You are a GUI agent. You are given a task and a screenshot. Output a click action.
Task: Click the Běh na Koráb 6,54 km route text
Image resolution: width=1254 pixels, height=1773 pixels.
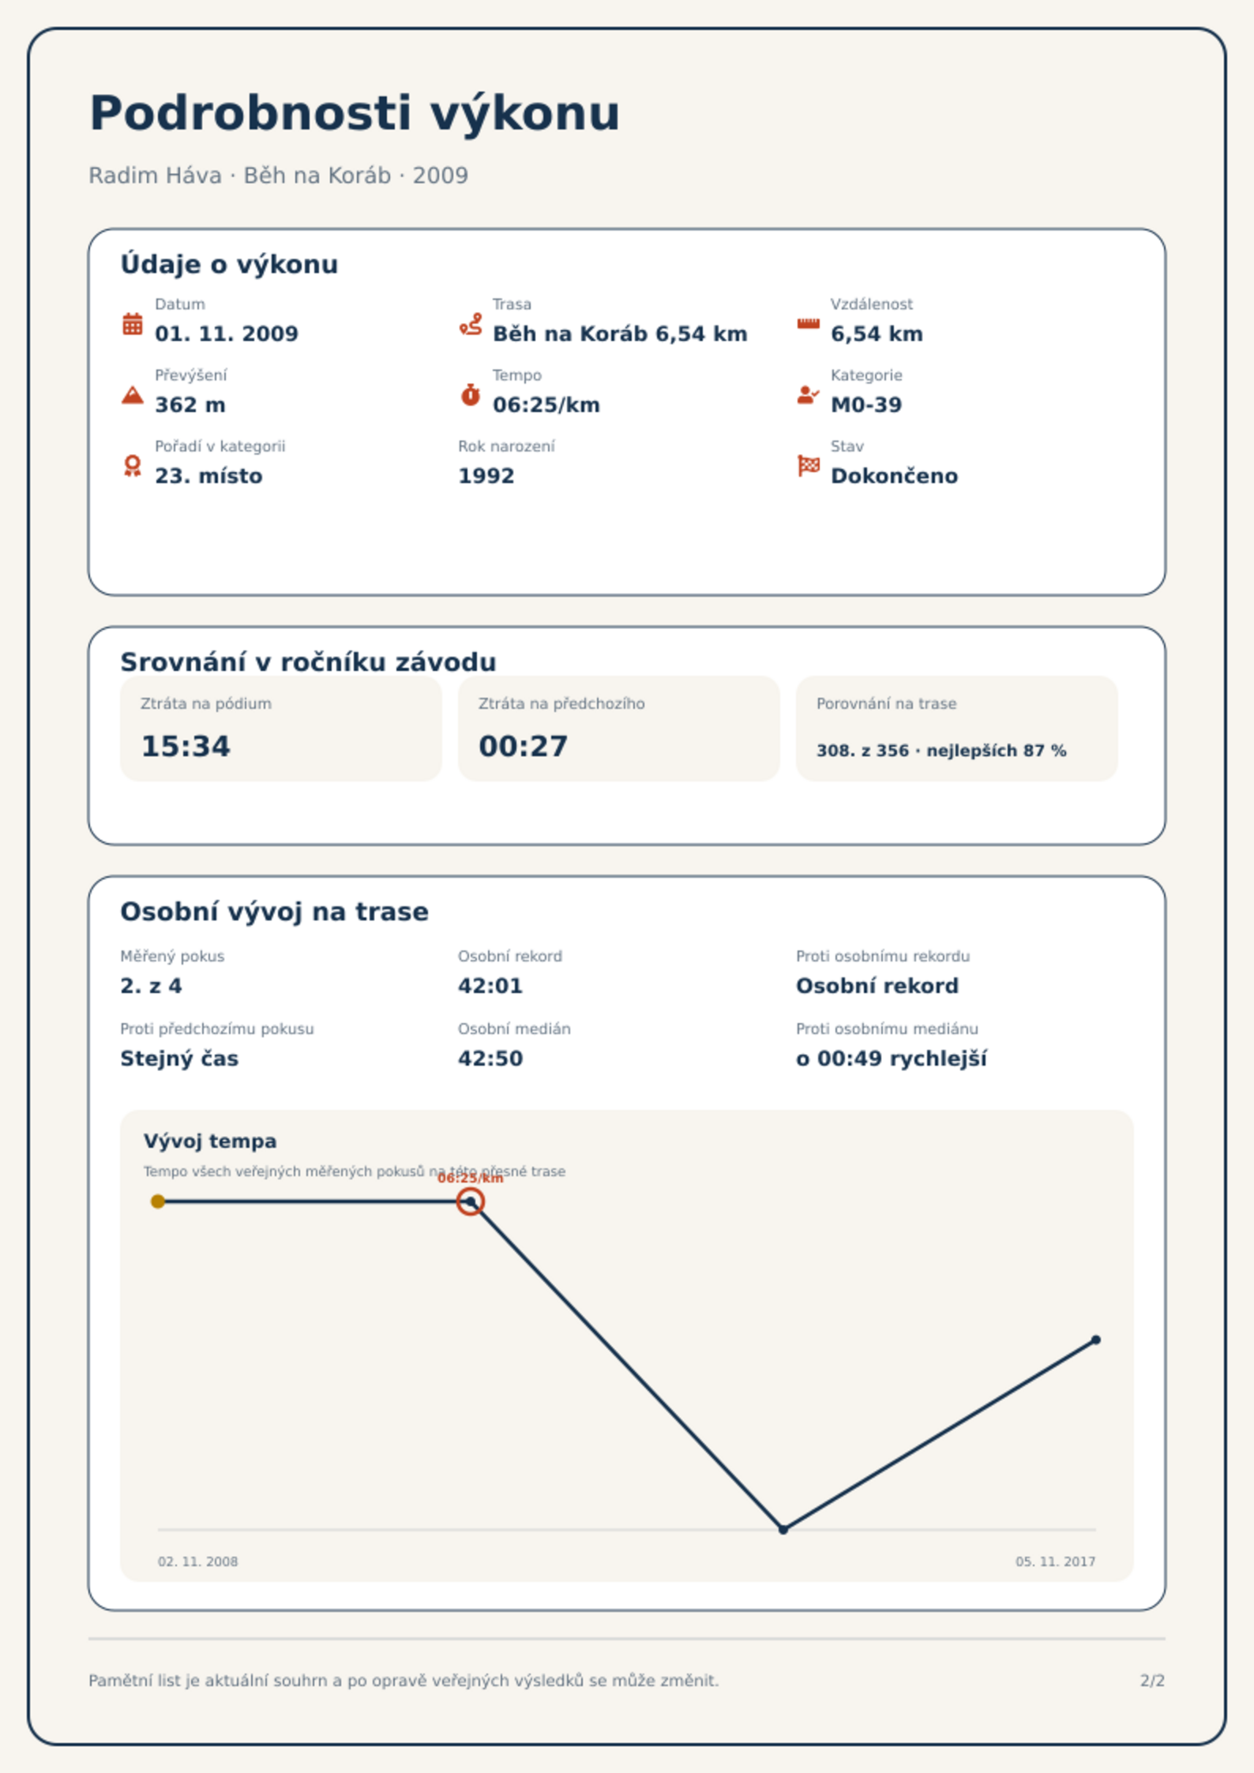pyautogui.click(x=620, y=334)
